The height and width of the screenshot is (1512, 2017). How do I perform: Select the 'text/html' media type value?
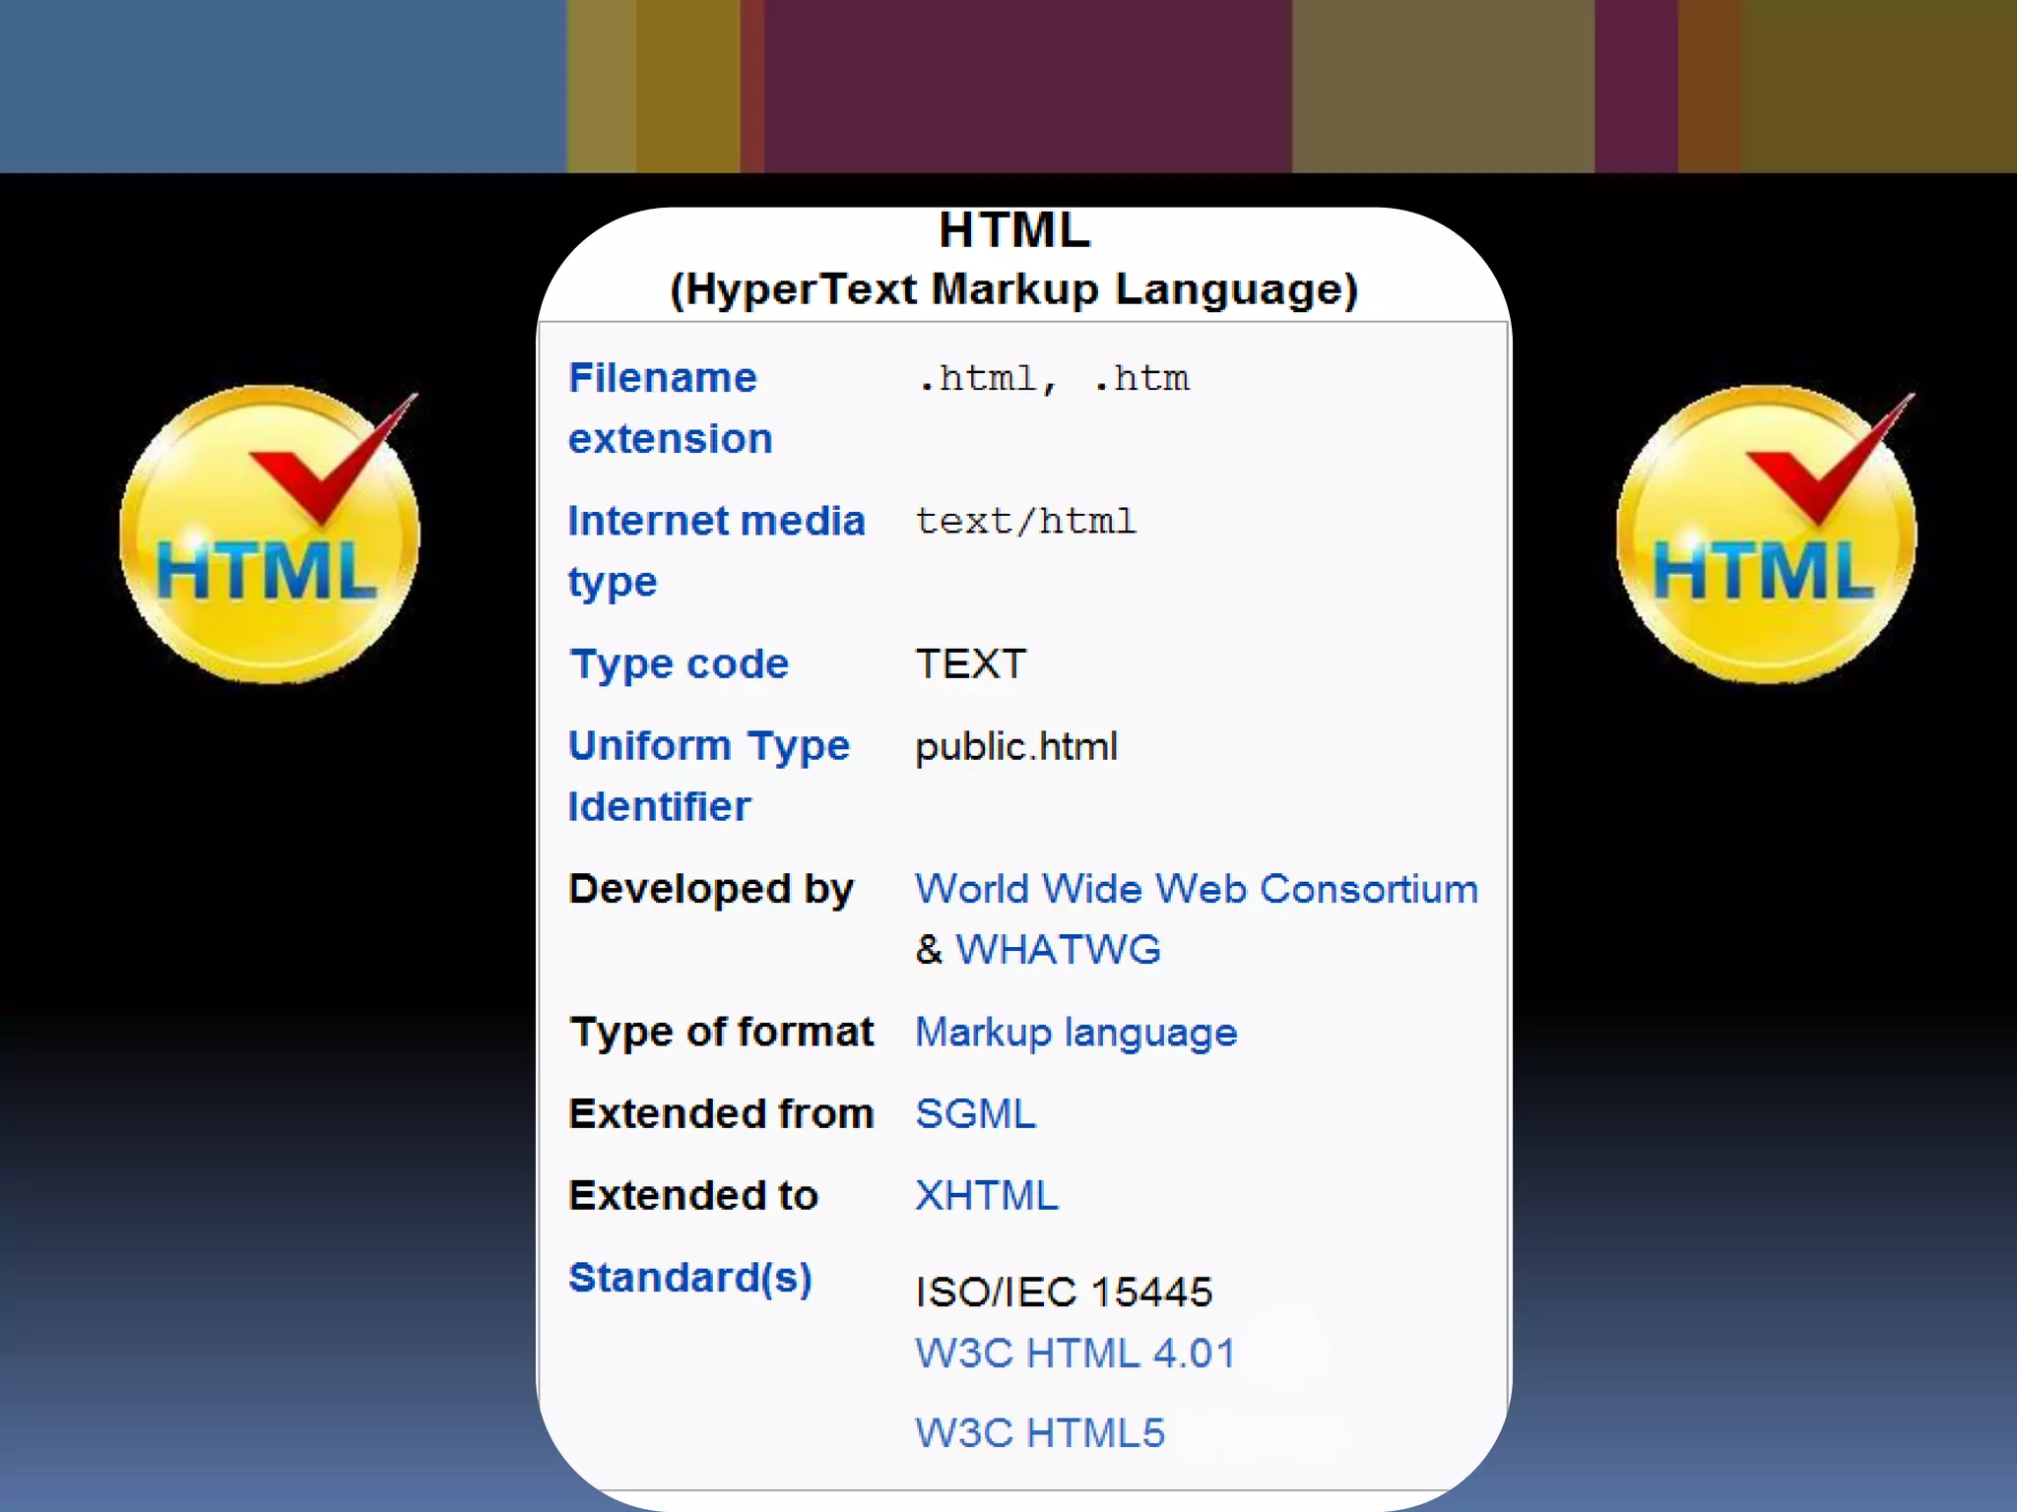click(1025, 521)
